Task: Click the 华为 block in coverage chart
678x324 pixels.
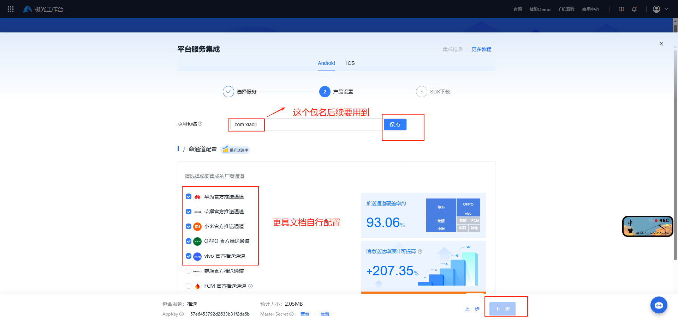Action: (x=441, y=207)
